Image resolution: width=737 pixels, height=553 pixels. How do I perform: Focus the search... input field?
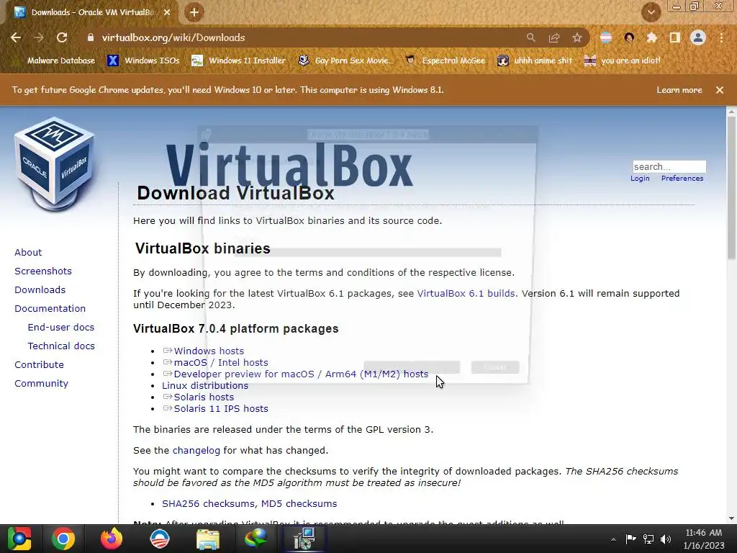[669, 166]
